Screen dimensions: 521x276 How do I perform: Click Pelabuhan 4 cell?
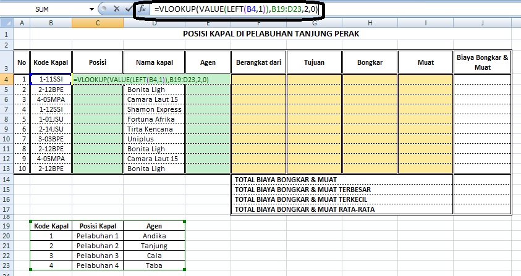(x=98, y=266)
